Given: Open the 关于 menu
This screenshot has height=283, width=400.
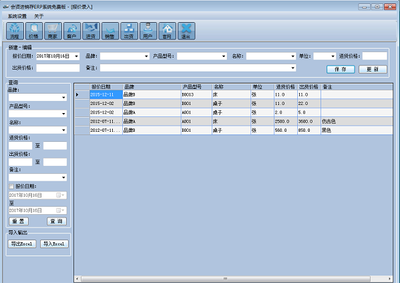Looking at the screenshot, I should (x=39, y=16).
